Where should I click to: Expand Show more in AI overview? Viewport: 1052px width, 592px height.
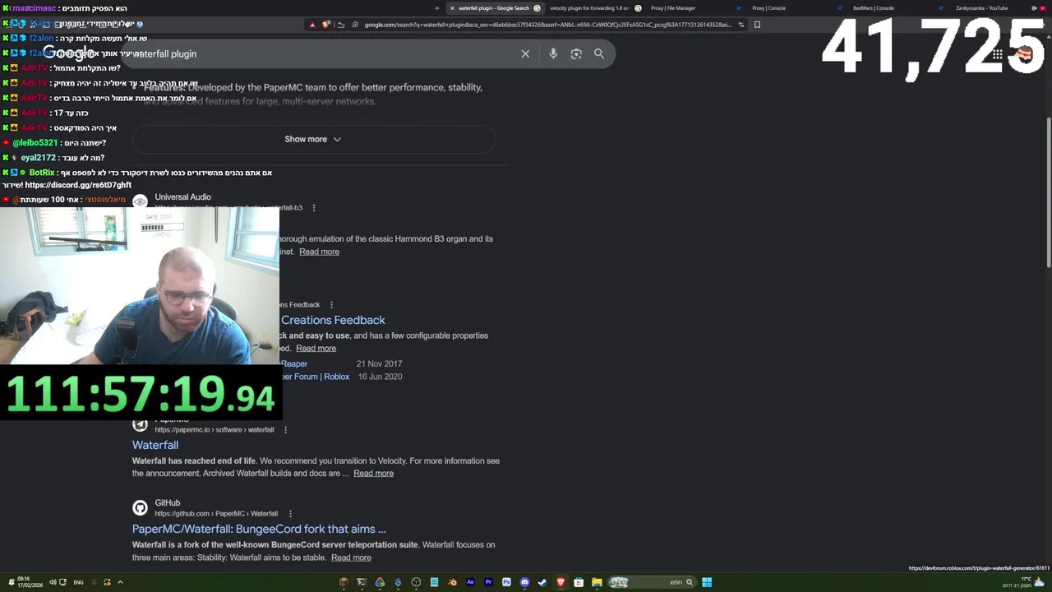click(x=313, y=139)
